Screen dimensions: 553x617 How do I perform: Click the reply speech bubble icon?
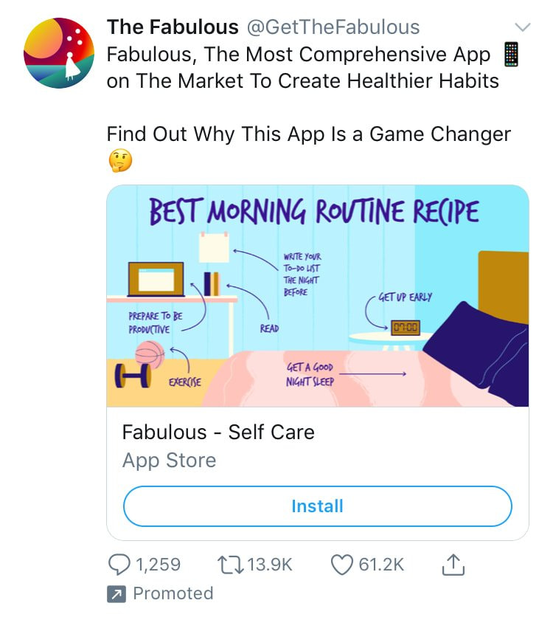[118, 565]
